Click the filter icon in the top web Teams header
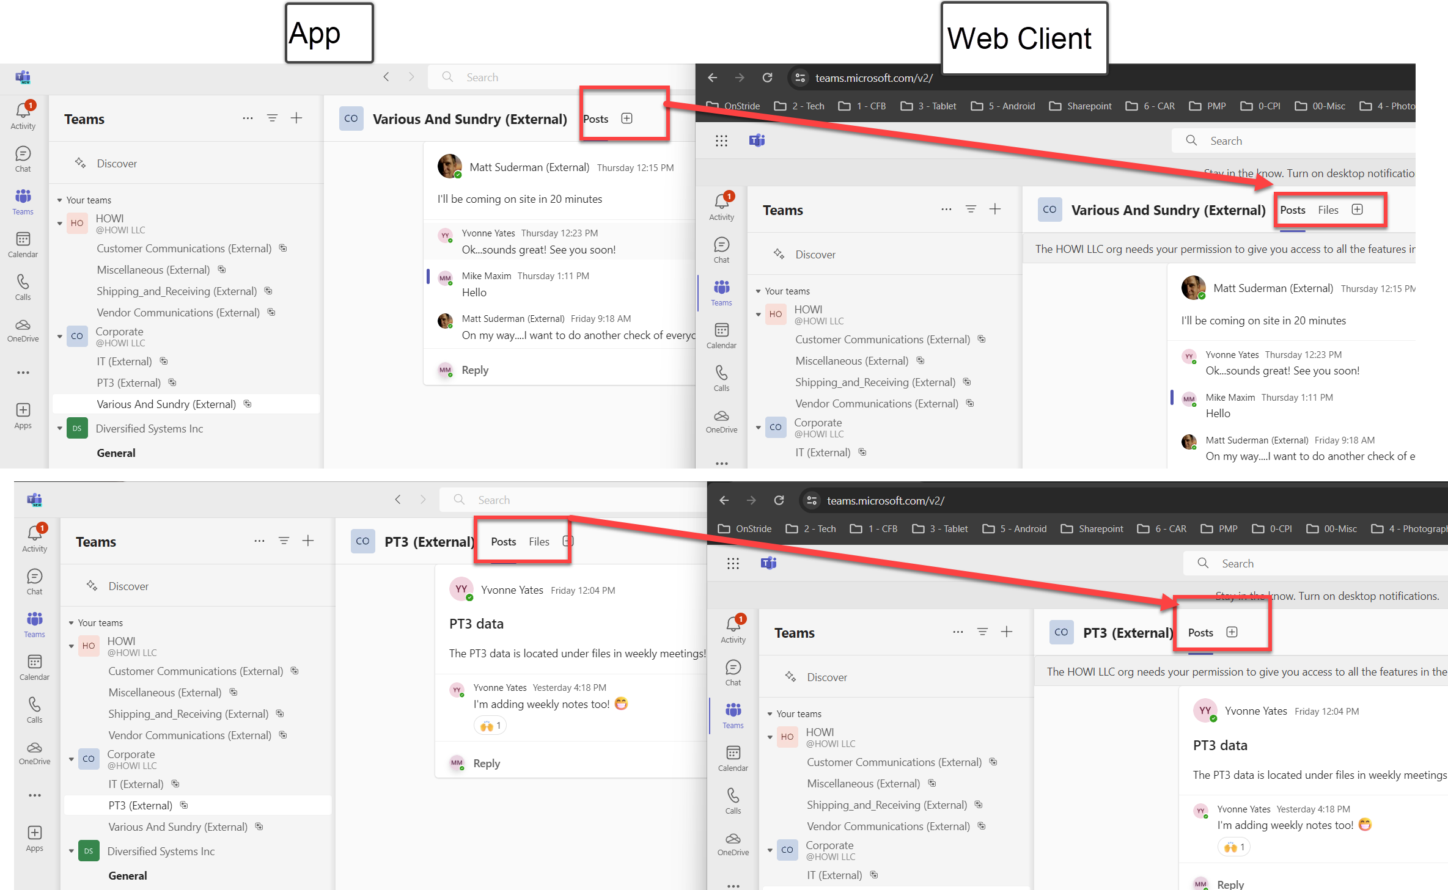Screen dimensions: 1448x890 point(971,209)
